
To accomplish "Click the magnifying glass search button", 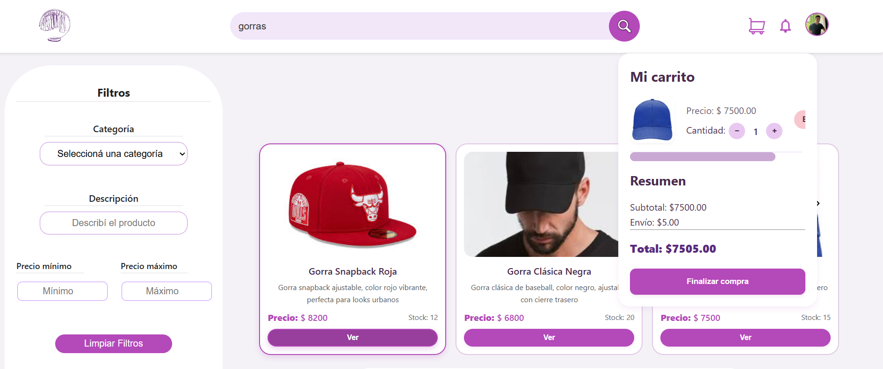I will [624, 26].
